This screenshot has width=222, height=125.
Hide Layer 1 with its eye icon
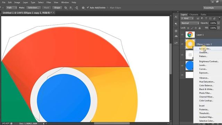pyautogui.click(x=182, y=35)
